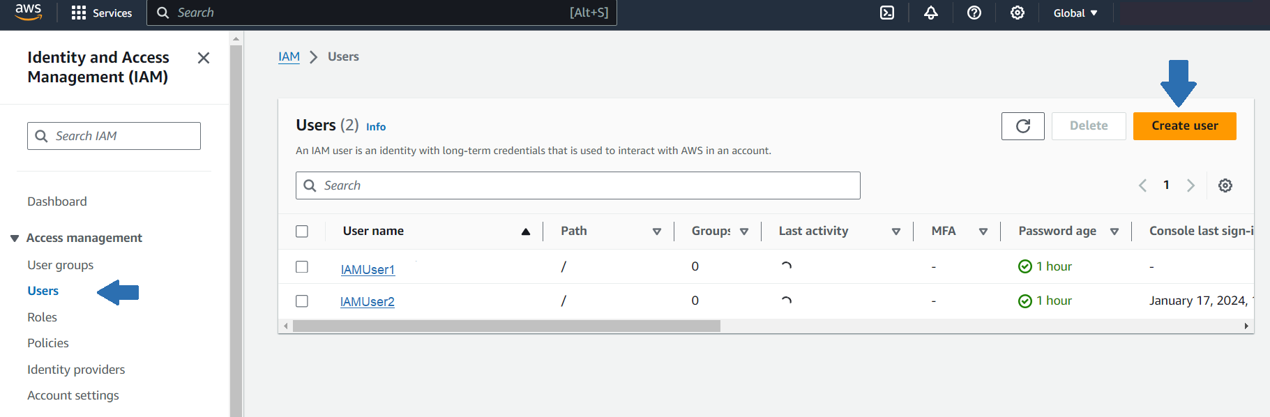This screenshot has width=1270, height=417.
Task: Click the up arrow of sidebar scrollbar
Action: pos(236,39)
